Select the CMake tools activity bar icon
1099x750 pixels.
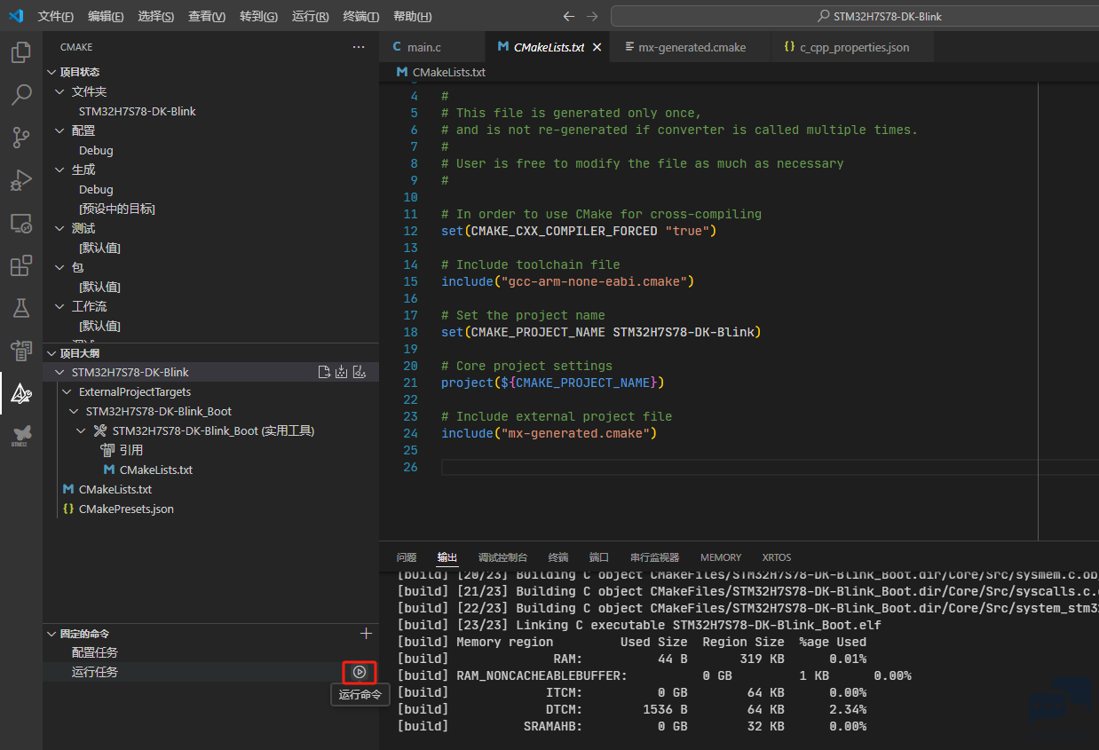pos(21,393)
